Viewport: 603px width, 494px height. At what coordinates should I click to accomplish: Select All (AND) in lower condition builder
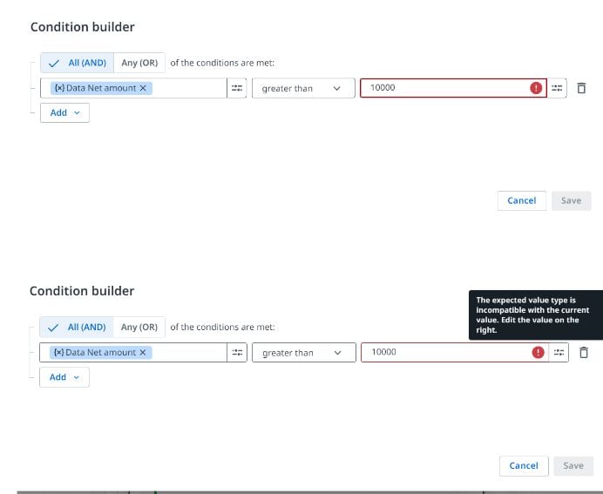click(x=77, y=327)
